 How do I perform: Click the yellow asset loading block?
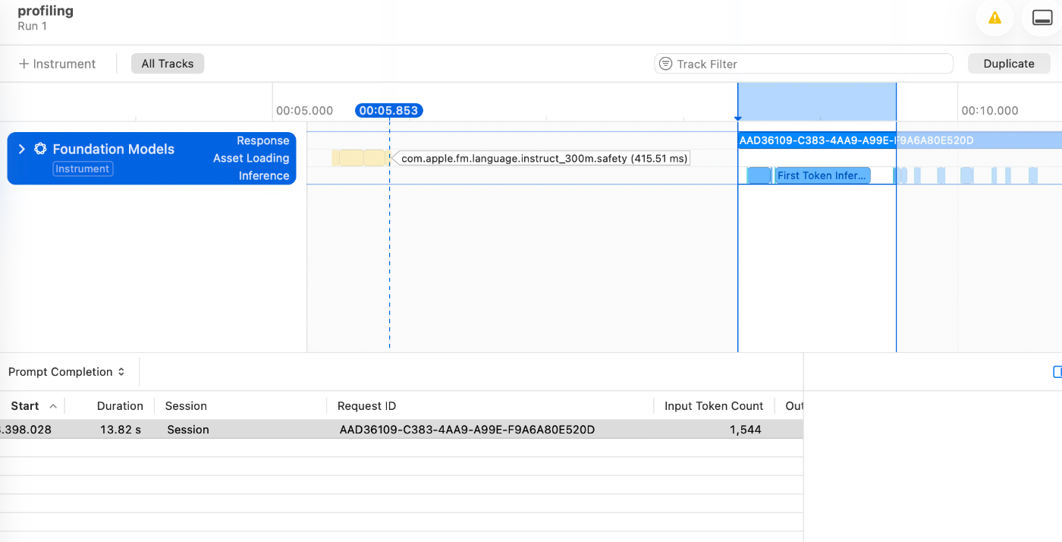pyautogui.click(x=361, y=158)
